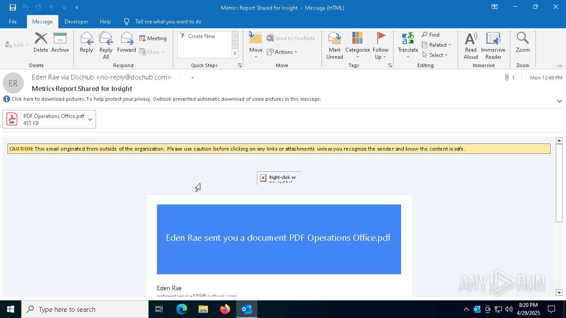This screenshot has height=318, width=566.
Task: Open File Explorer from taskbar
Action: pos(203,309)
